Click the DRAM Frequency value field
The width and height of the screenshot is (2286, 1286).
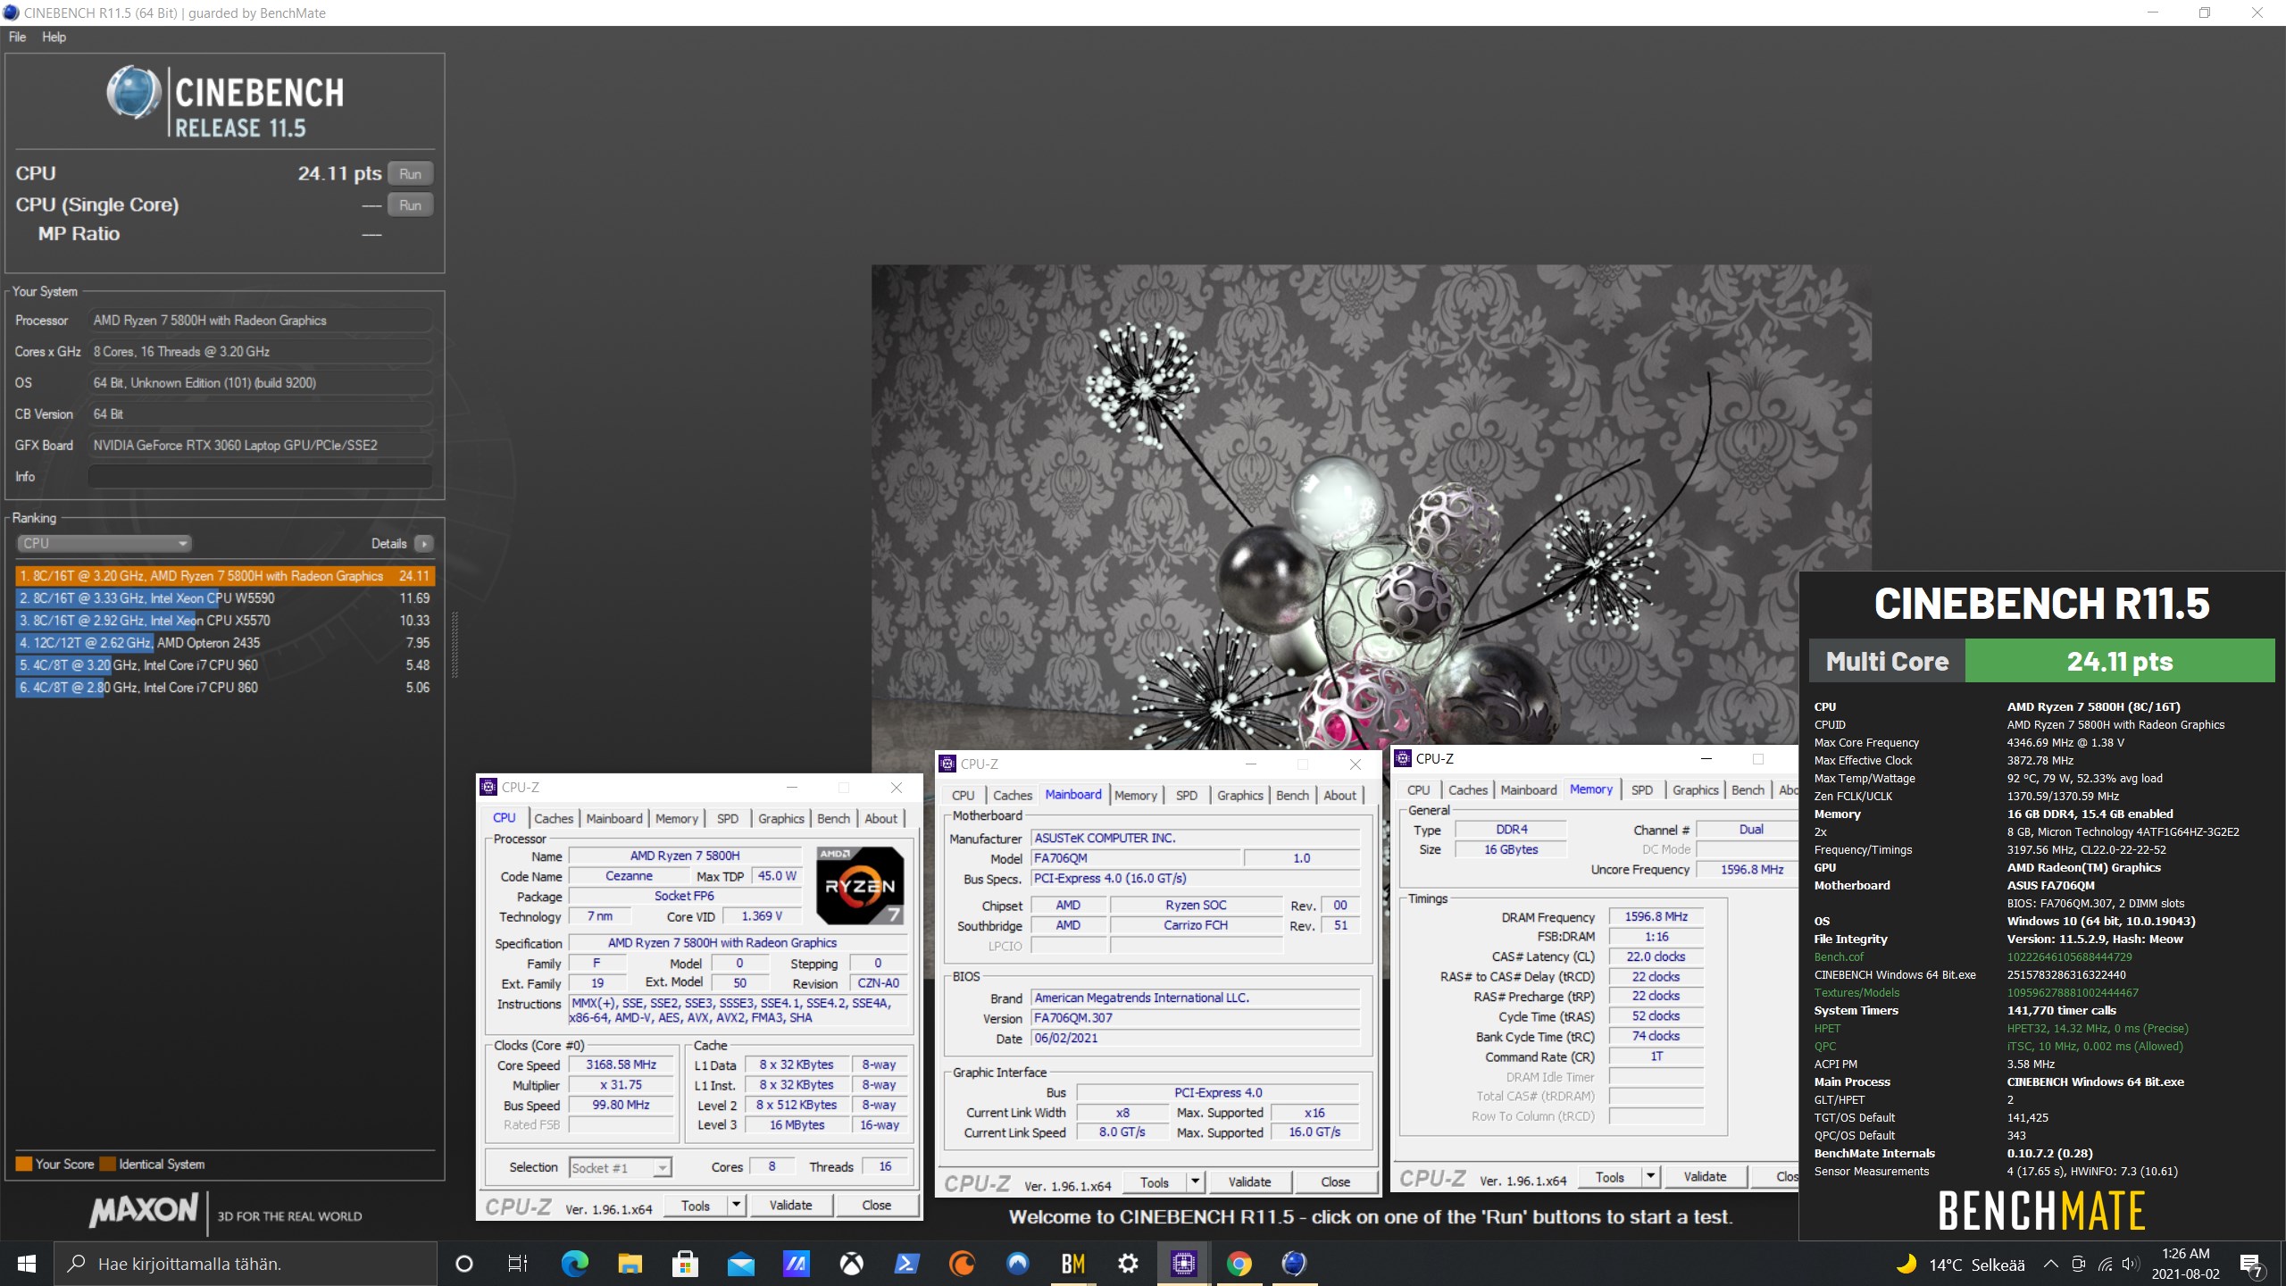pyautogui.click(x=1656, y=916)
